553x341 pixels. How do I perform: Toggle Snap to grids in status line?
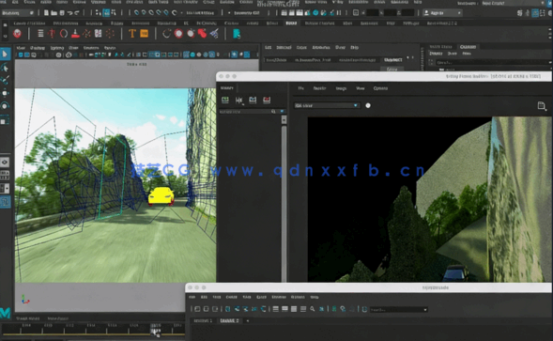point(136,13)
